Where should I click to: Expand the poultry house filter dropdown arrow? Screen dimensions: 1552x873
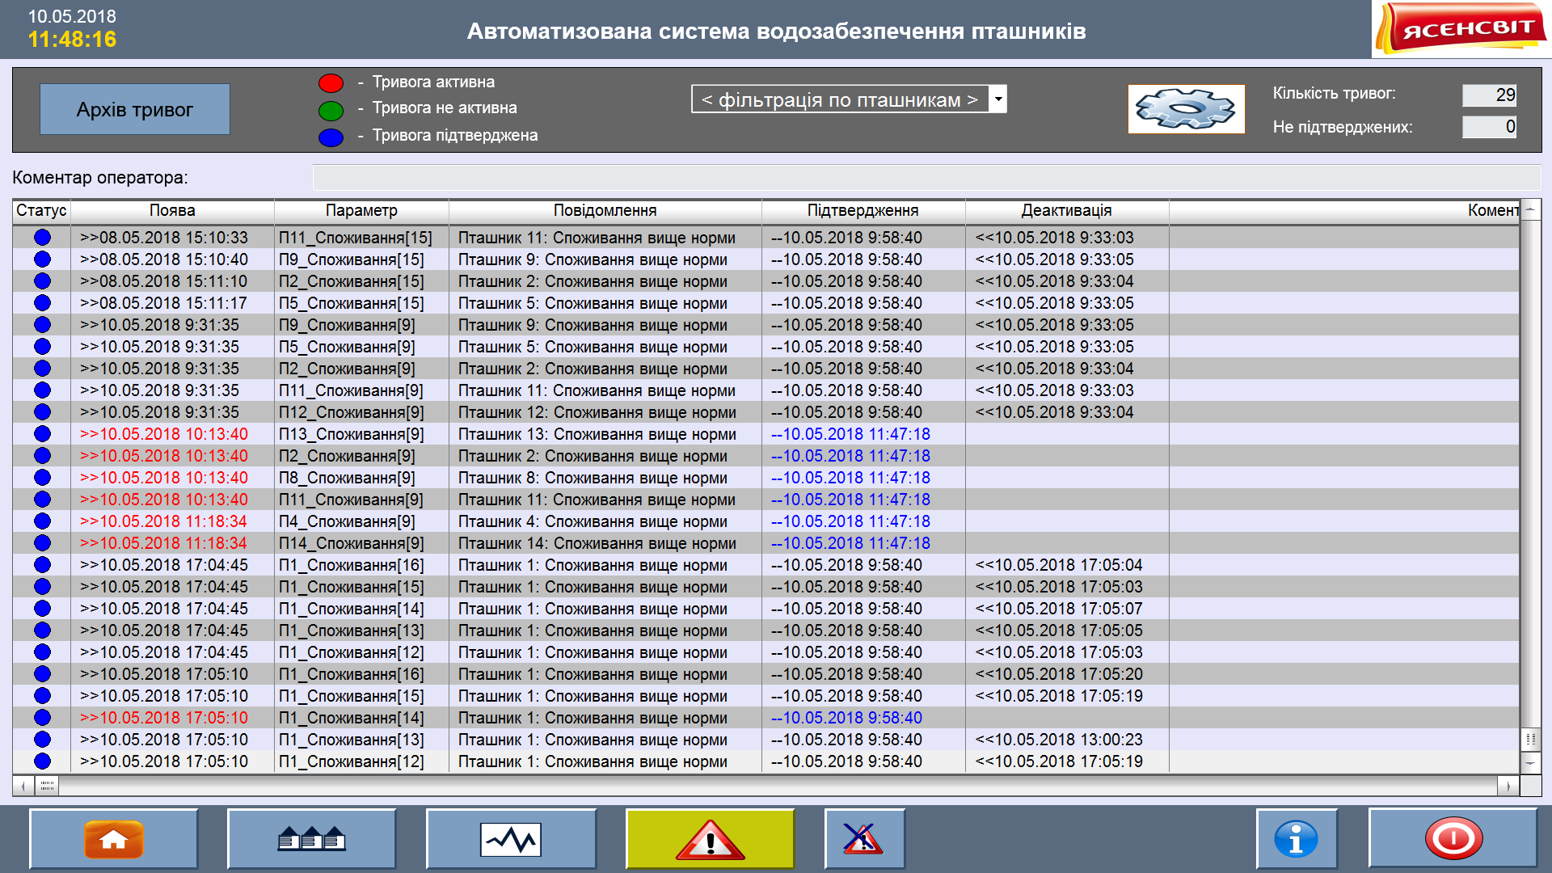click(998, 99)
